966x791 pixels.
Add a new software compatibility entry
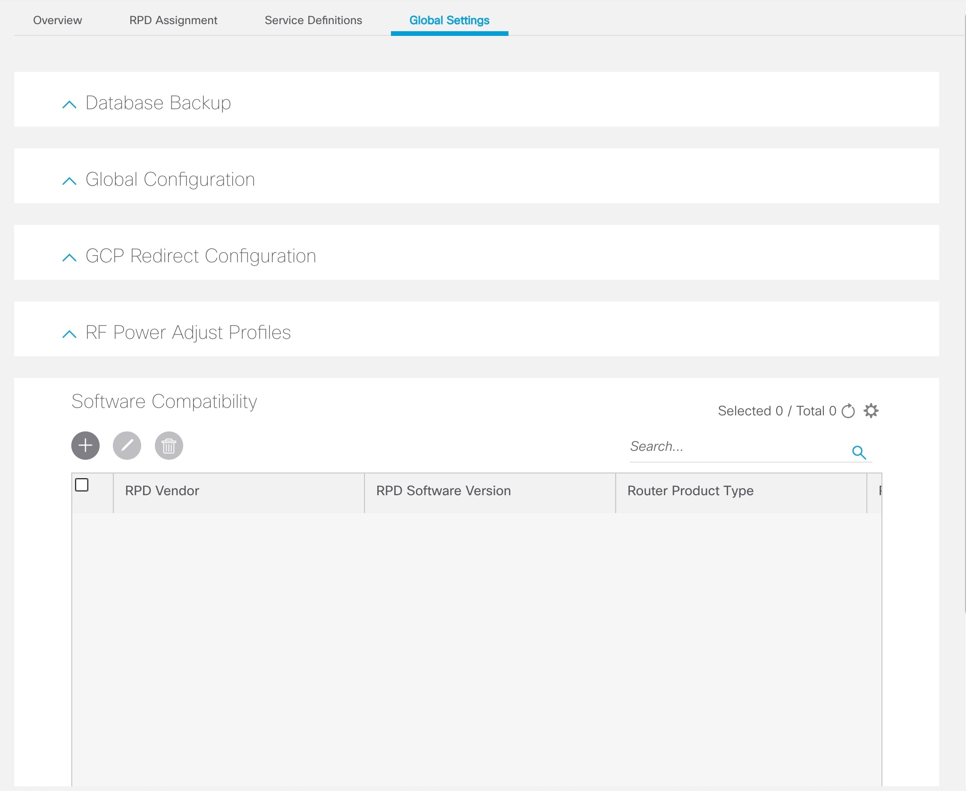(x=85, y=445)
